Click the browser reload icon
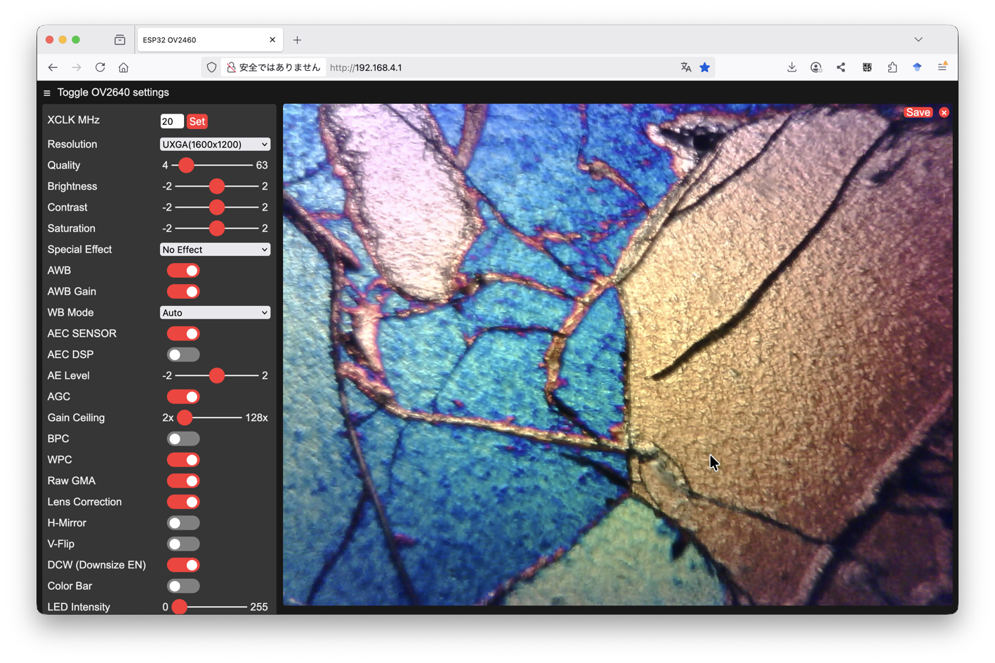Image resolution: width=995 pixels, height=663 pixels. point(100,67)
